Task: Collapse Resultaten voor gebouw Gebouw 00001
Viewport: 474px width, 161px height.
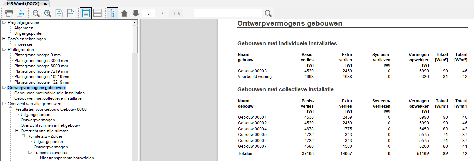Action: tap(11, 109)
